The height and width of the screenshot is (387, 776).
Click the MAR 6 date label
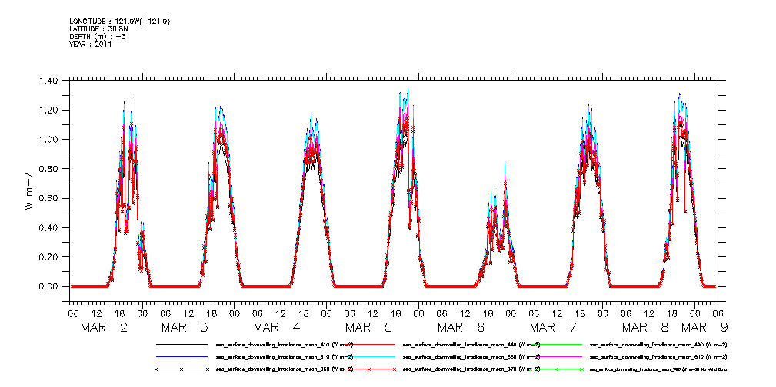(x=461, y=327)
